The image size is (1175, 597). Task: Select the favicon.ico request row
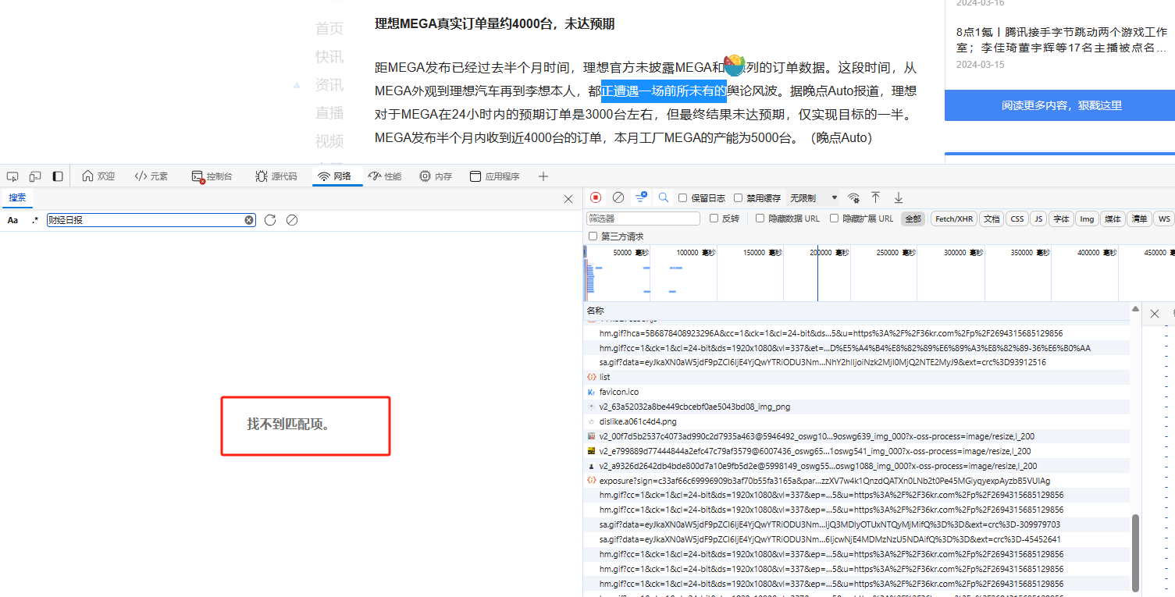856,392
